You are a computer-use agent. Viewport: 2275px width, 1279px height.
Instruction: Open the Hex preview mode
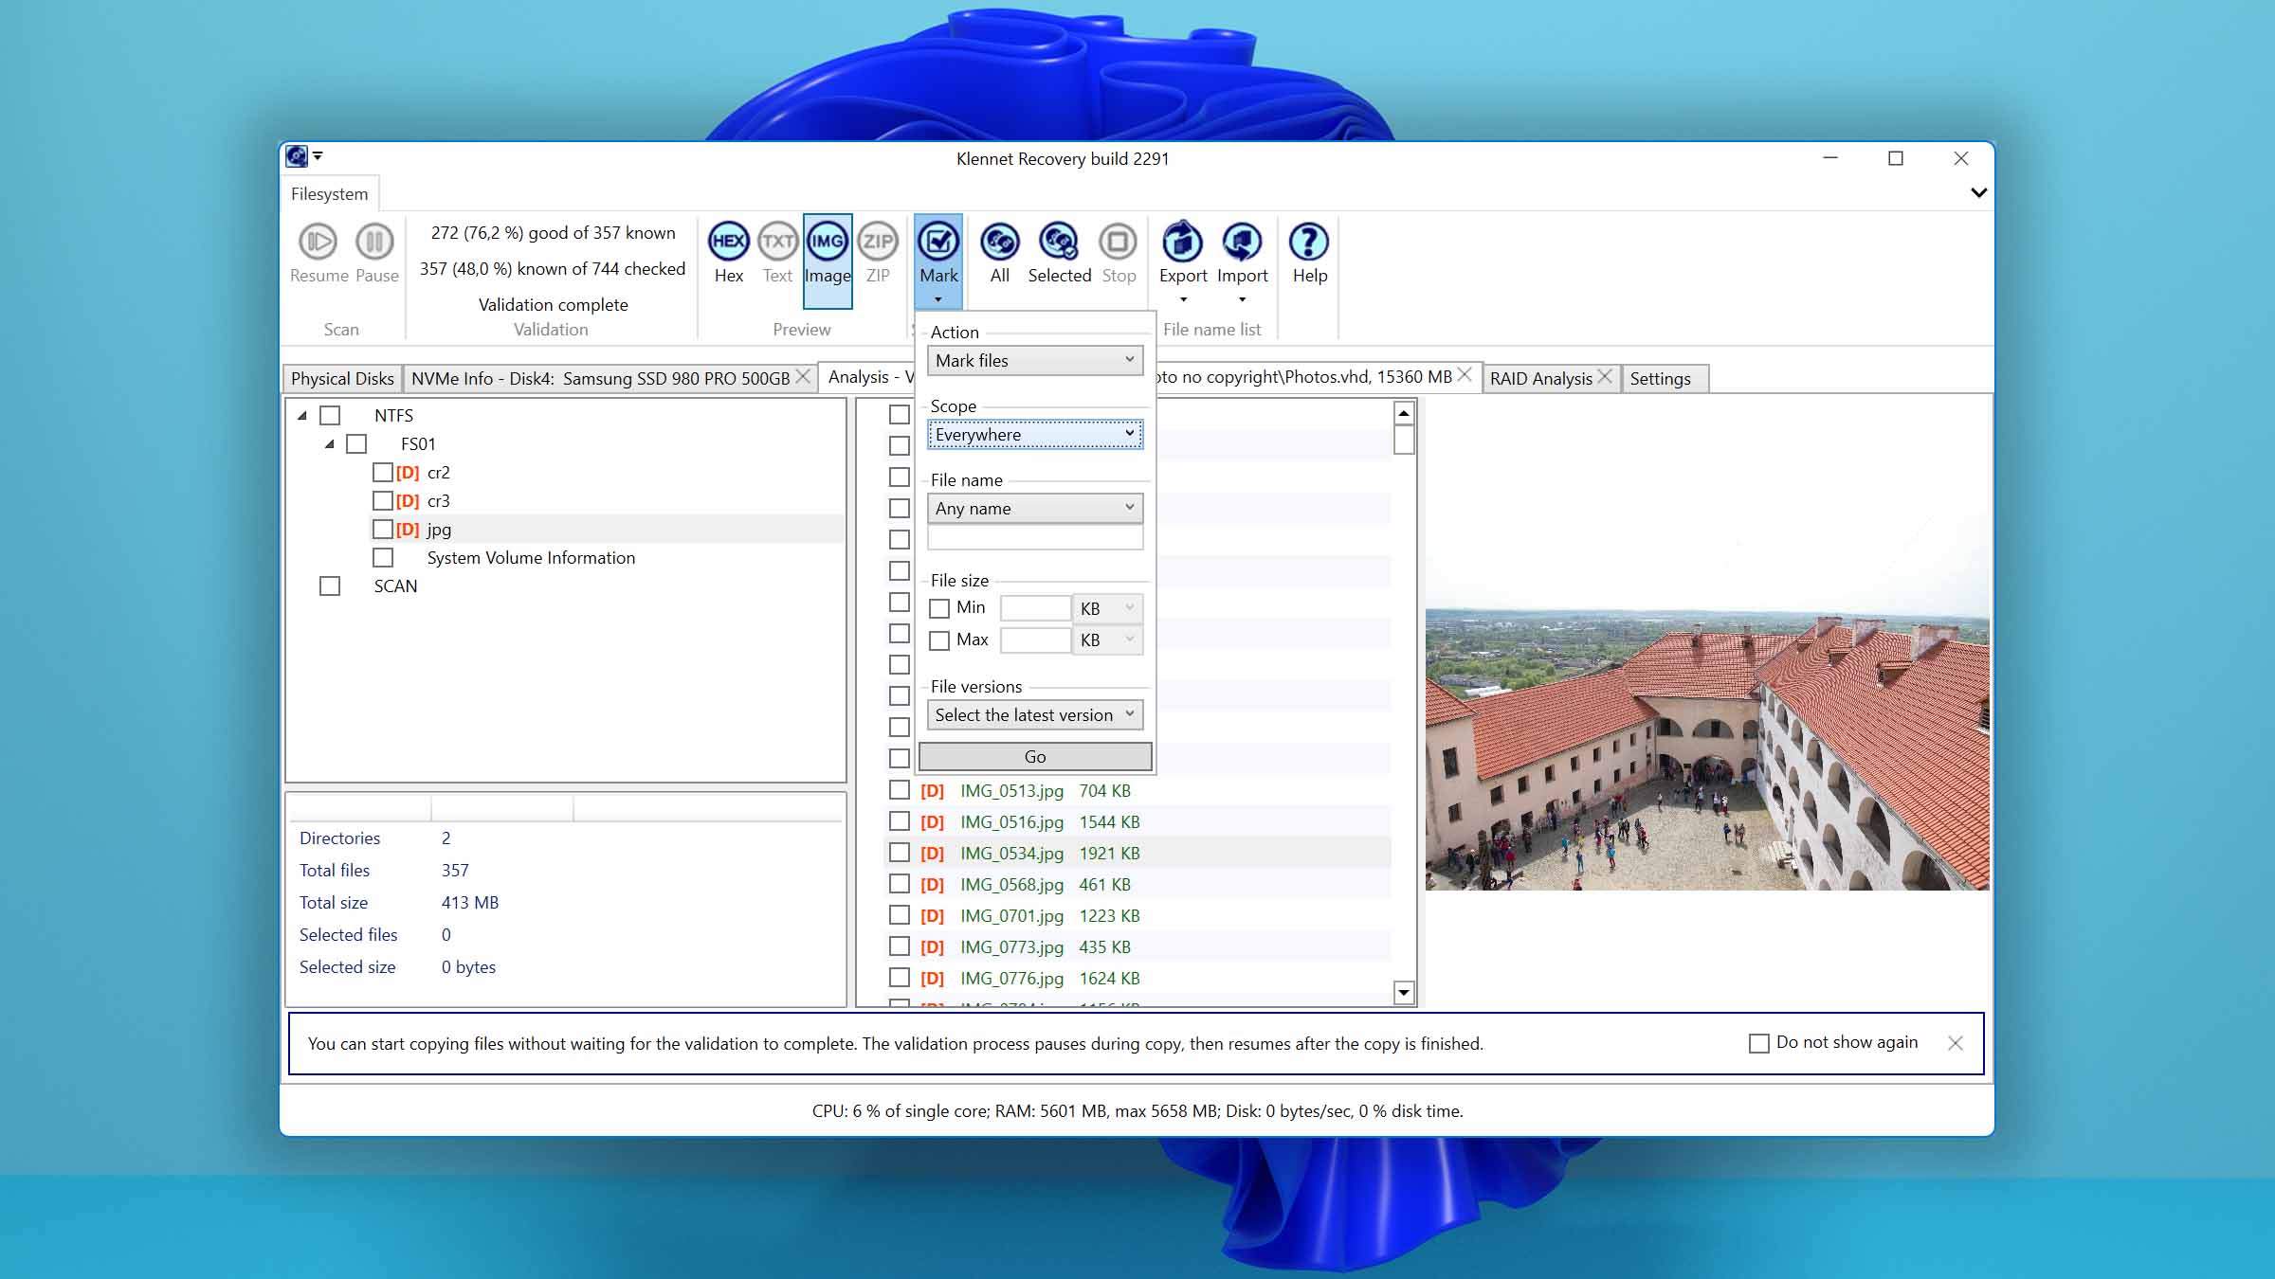click(x=728, y=242)
